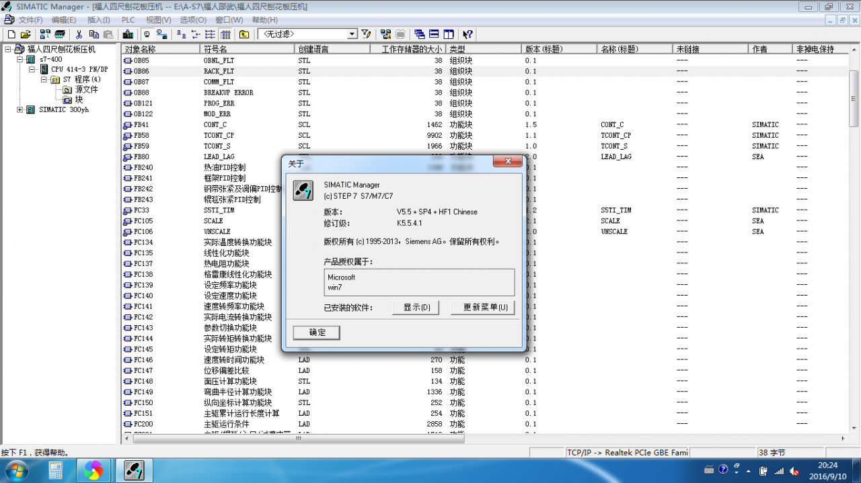861x483 pixels.
Task: Open the 编辑(E) menu
Action: pos(64,20)
